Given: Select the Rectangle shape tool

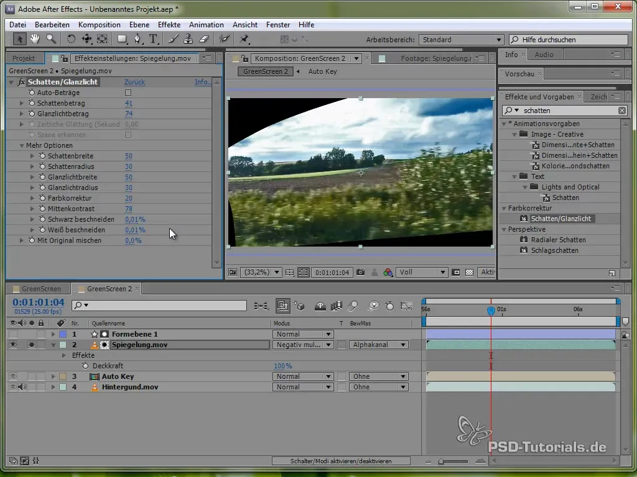Looking at the screenshot, I should coord(121,39).
